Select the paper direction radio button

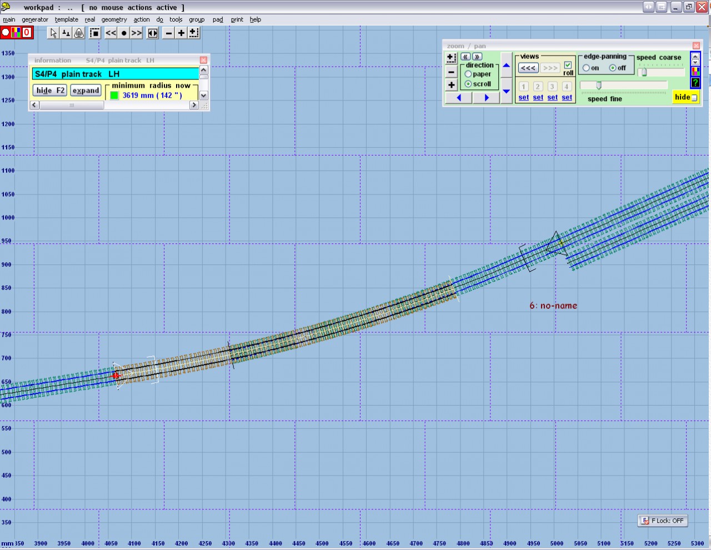pyautogui.click(x=468, y=74)
